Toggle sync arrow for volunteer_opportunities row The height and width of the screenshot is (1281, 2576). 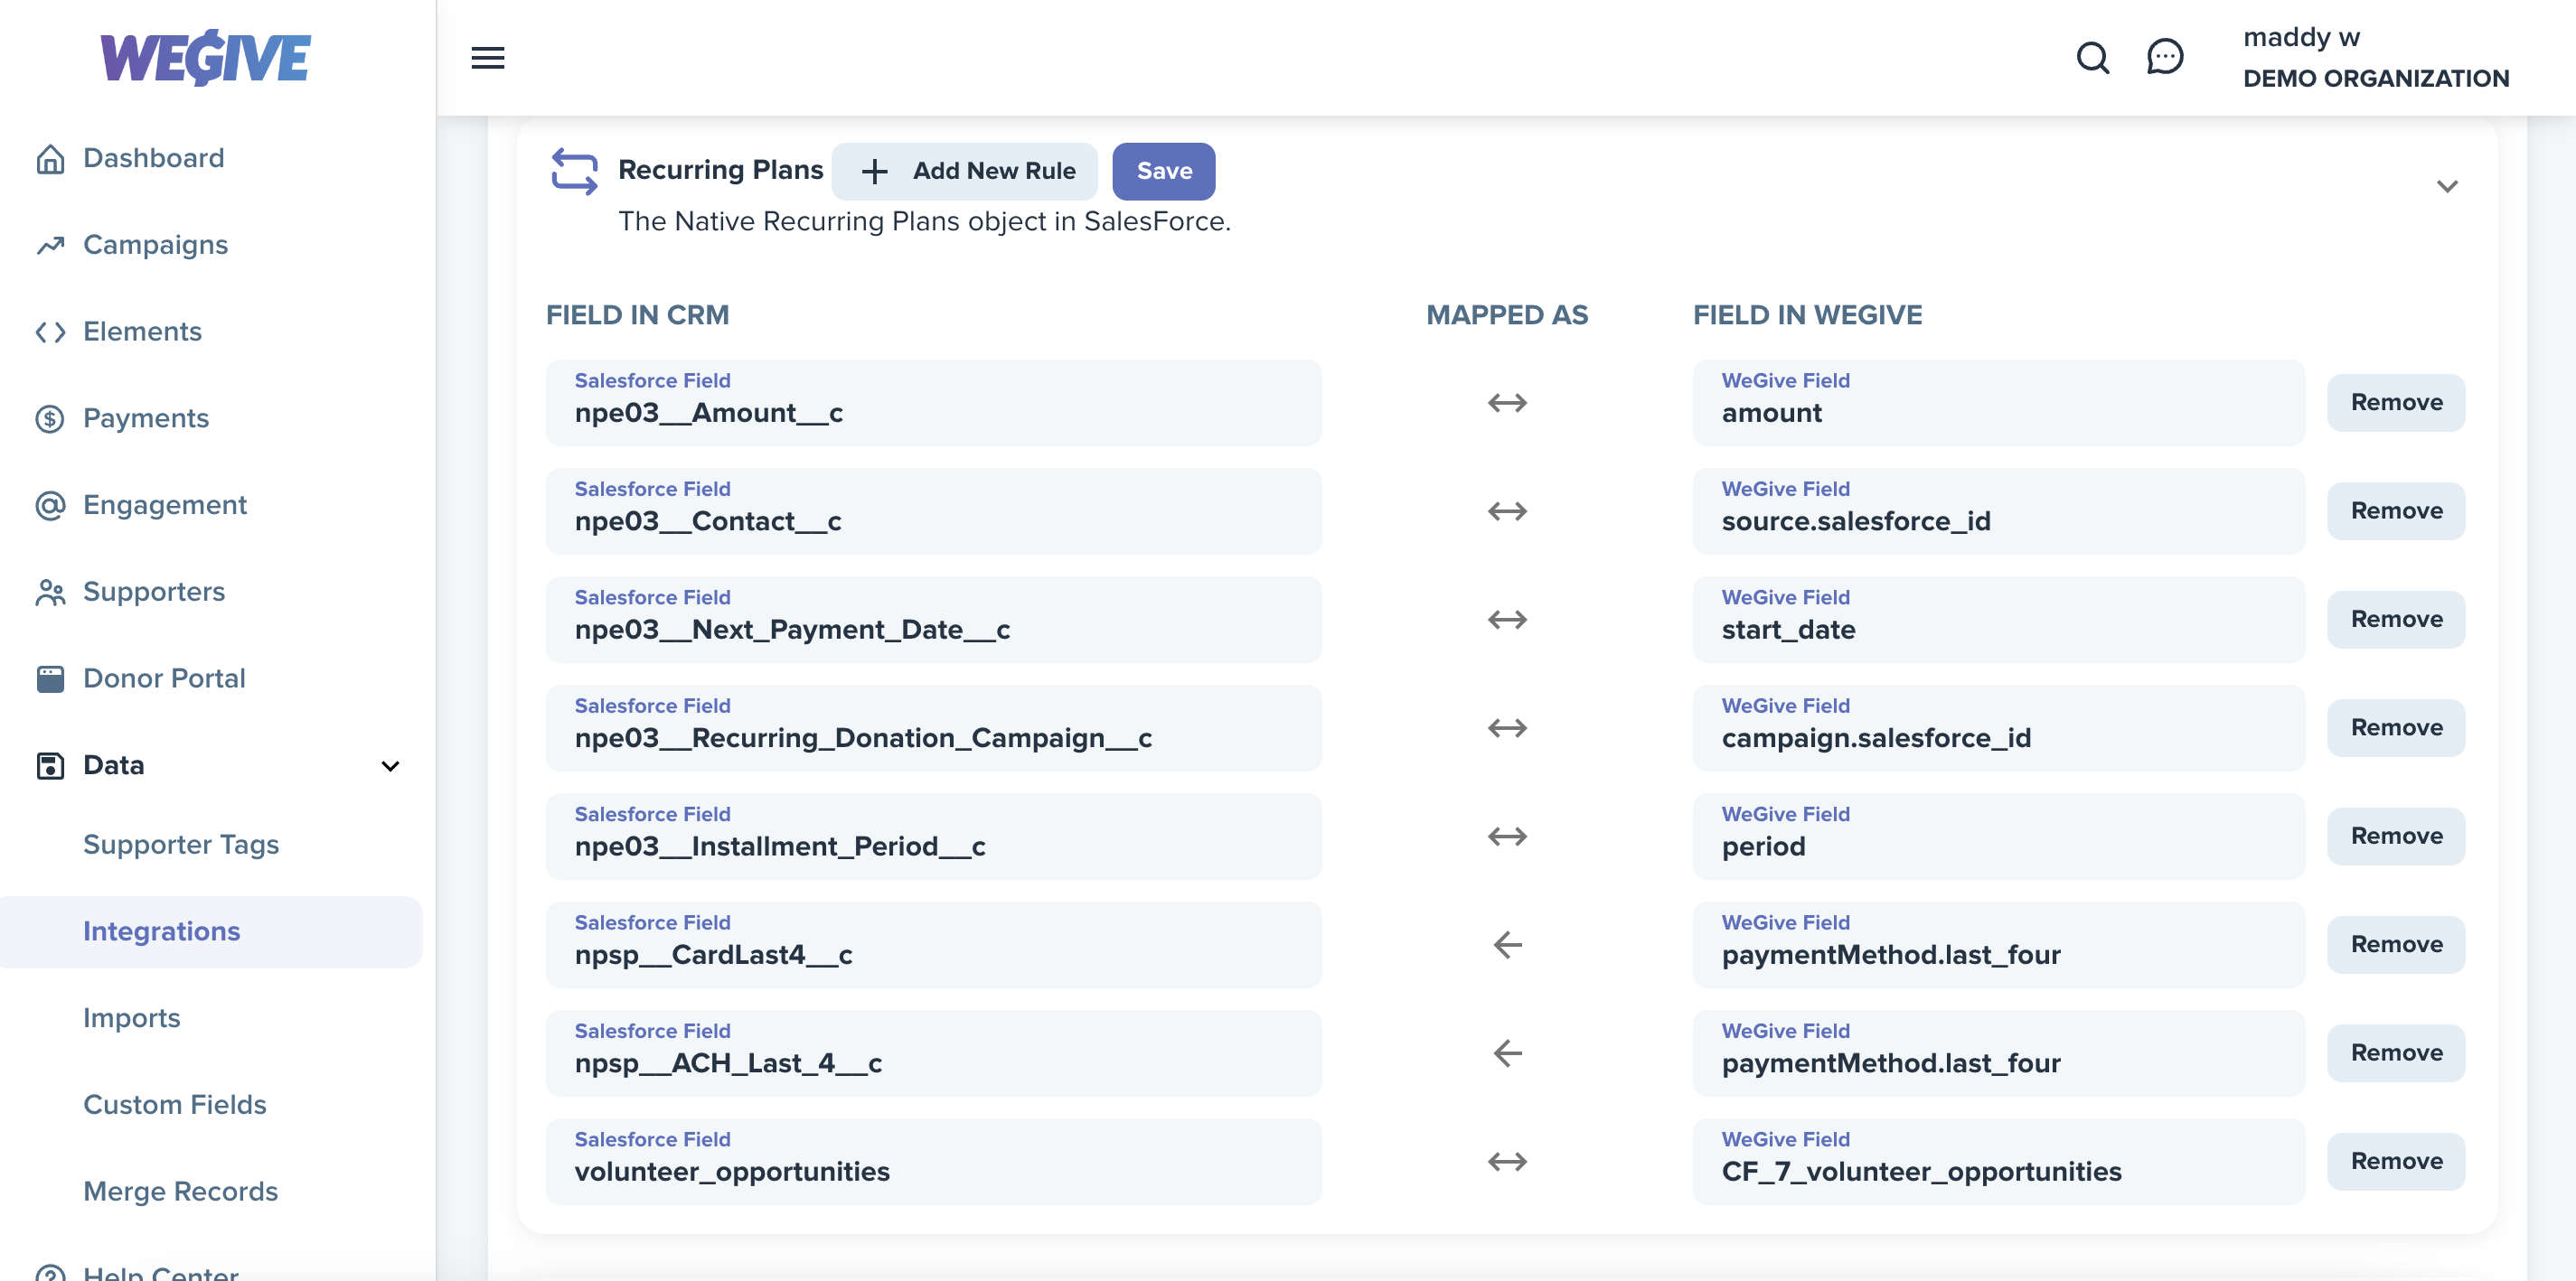tap(1507, 1162)
